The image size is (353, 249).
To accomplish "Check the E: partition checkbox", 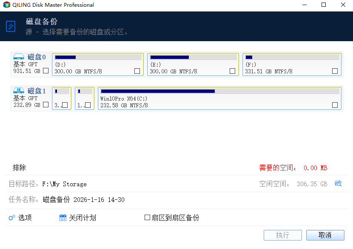I will [x=233, y=72].
